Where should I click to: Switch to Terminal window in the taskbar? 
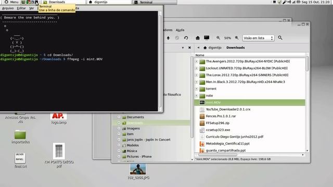[155, 2]
